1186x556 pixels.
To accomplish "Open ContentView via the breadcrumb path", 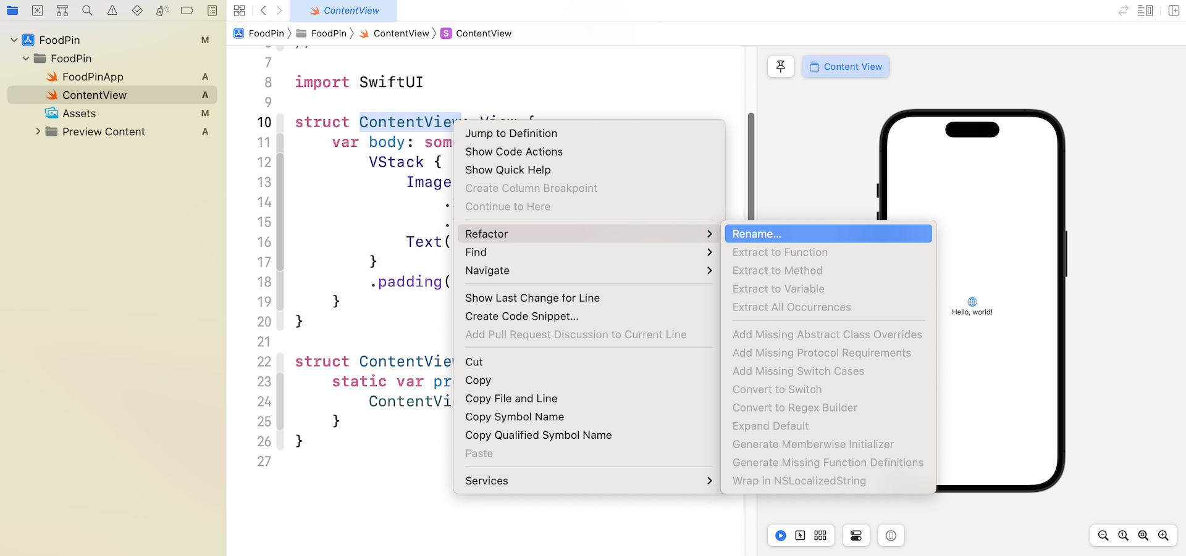I will tap(401, 33).
